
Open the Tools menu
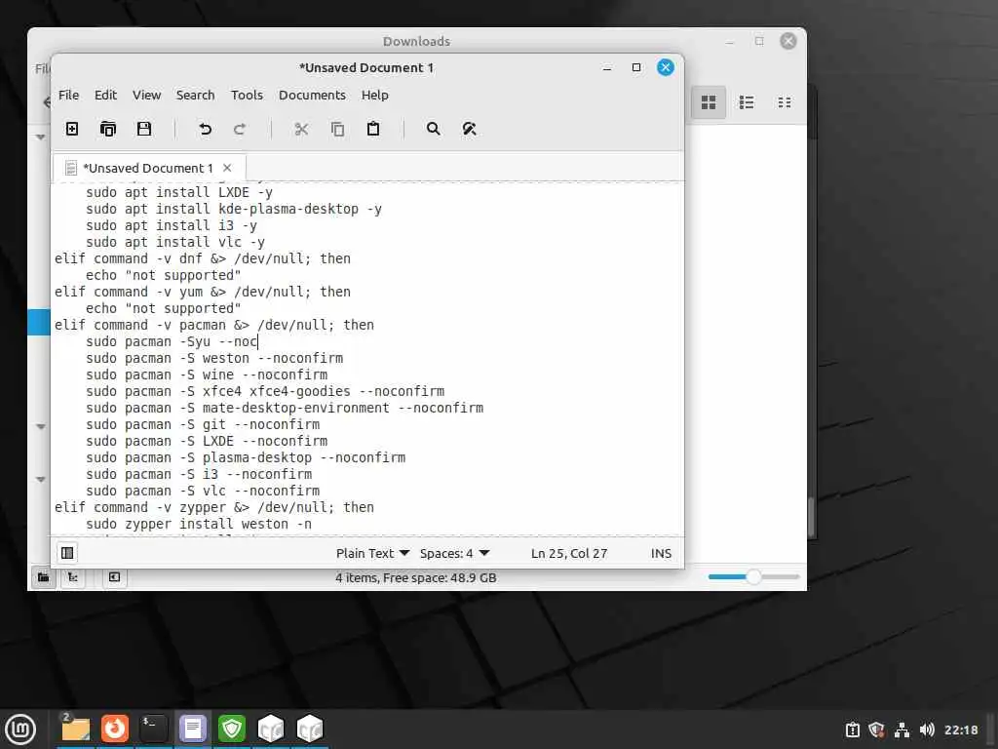pyautogui.click(x=247, y=95)
